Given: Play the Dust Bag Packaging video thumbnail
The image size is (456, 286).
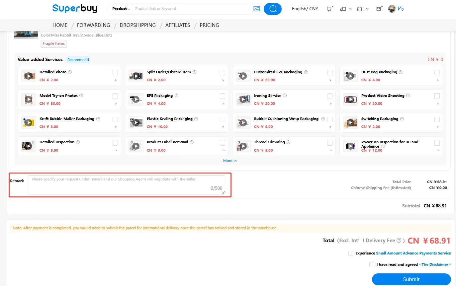Looking at the screenshot, I should point(350,76).
